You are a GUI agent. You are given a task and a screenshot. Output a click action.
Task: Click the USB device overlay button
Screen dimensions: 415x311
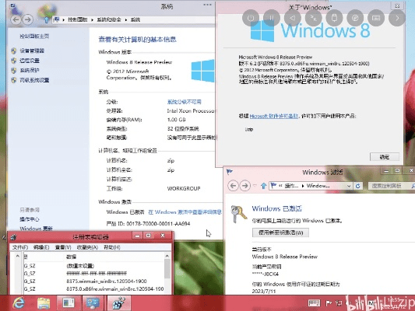pos(334,18)
